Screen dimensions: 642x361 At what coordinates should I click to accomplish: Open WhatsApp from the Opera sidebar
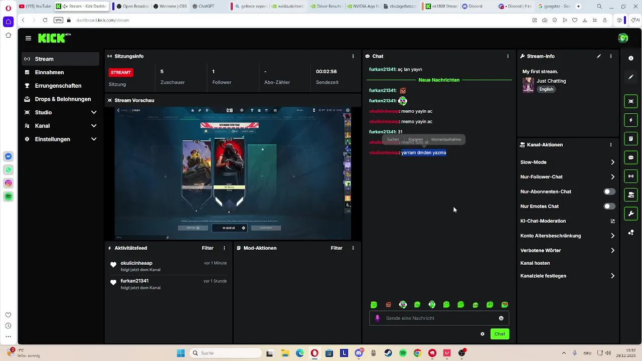[9, 170]
